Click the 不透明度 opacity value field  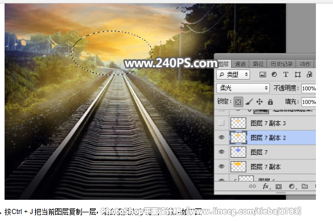(x=309, y=88)
